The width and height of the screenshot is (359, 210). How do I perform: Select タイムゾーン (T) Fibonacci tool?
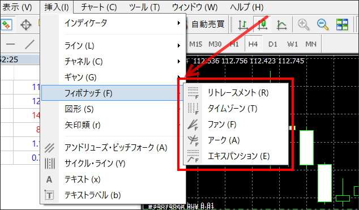tap(236, 109)
